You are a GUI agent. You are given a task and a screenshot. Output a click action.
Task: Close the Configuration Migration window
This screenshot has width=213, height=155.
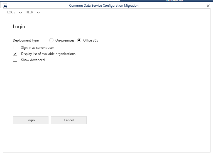click(x=208, y=6)
